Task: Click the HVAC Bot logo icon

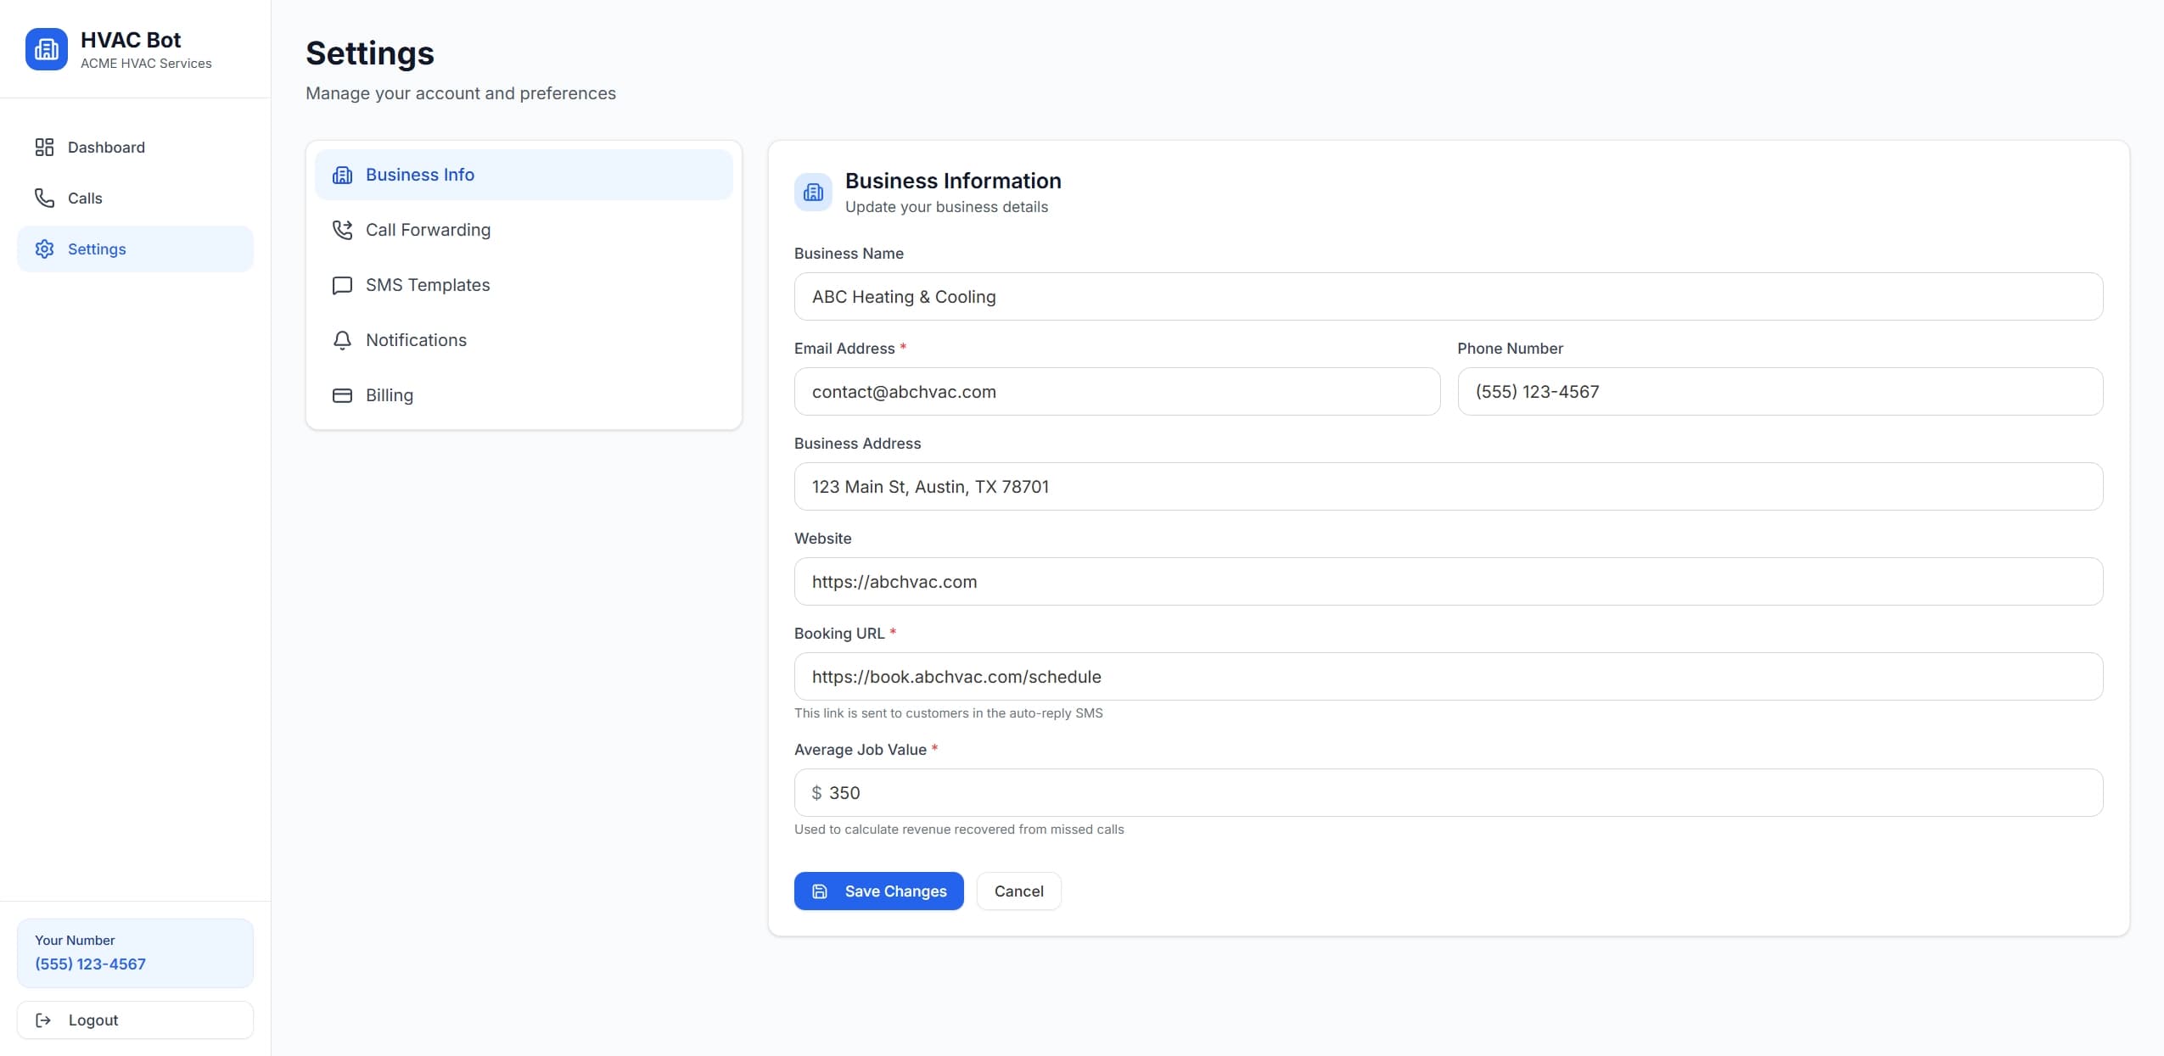Action: [x=46, y=48]
